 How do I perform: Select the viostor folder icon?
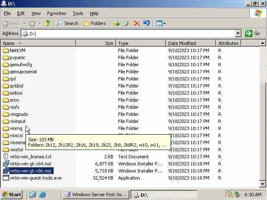pos(6,150)
